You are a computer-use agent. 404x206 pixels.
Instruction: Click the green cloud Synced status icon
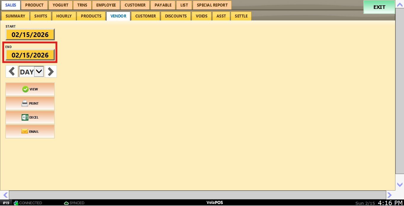tap(66, 203)
